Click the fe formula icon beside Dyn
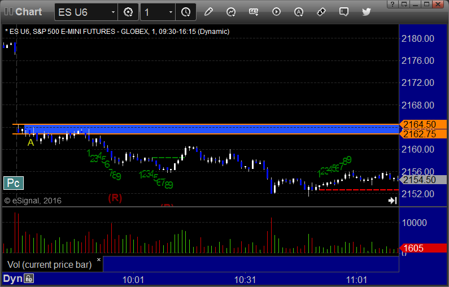The width and height of the screenshot is (449, 287). point(29,279)
